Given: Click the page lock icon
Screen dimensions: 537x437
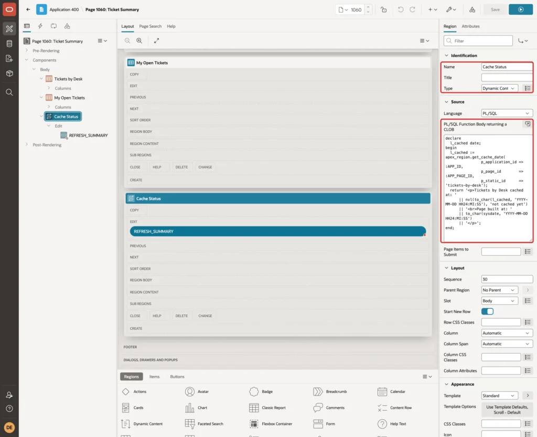Looking at the screenshot, I should click(384, 9).
